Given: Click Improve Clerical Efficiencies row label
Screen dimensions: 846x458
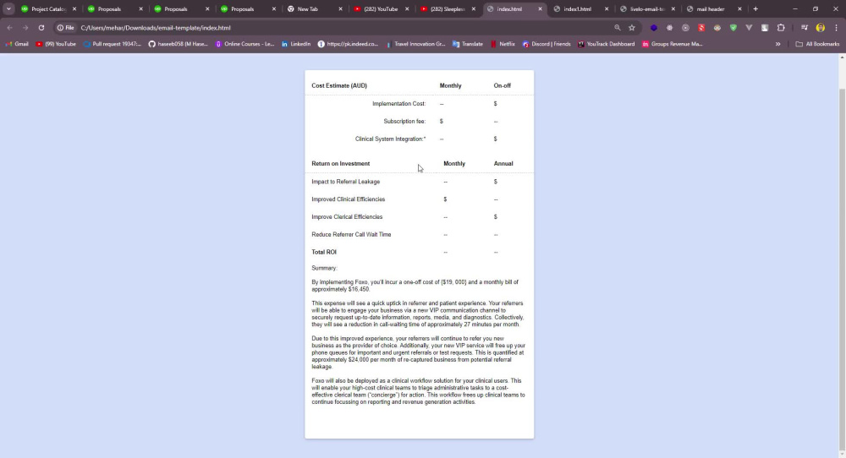Looking at the screenshot, I should point(347,217).
